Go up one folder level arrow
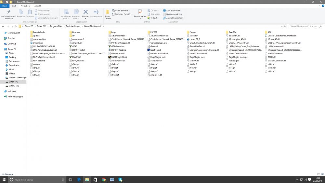 (15, 26)
